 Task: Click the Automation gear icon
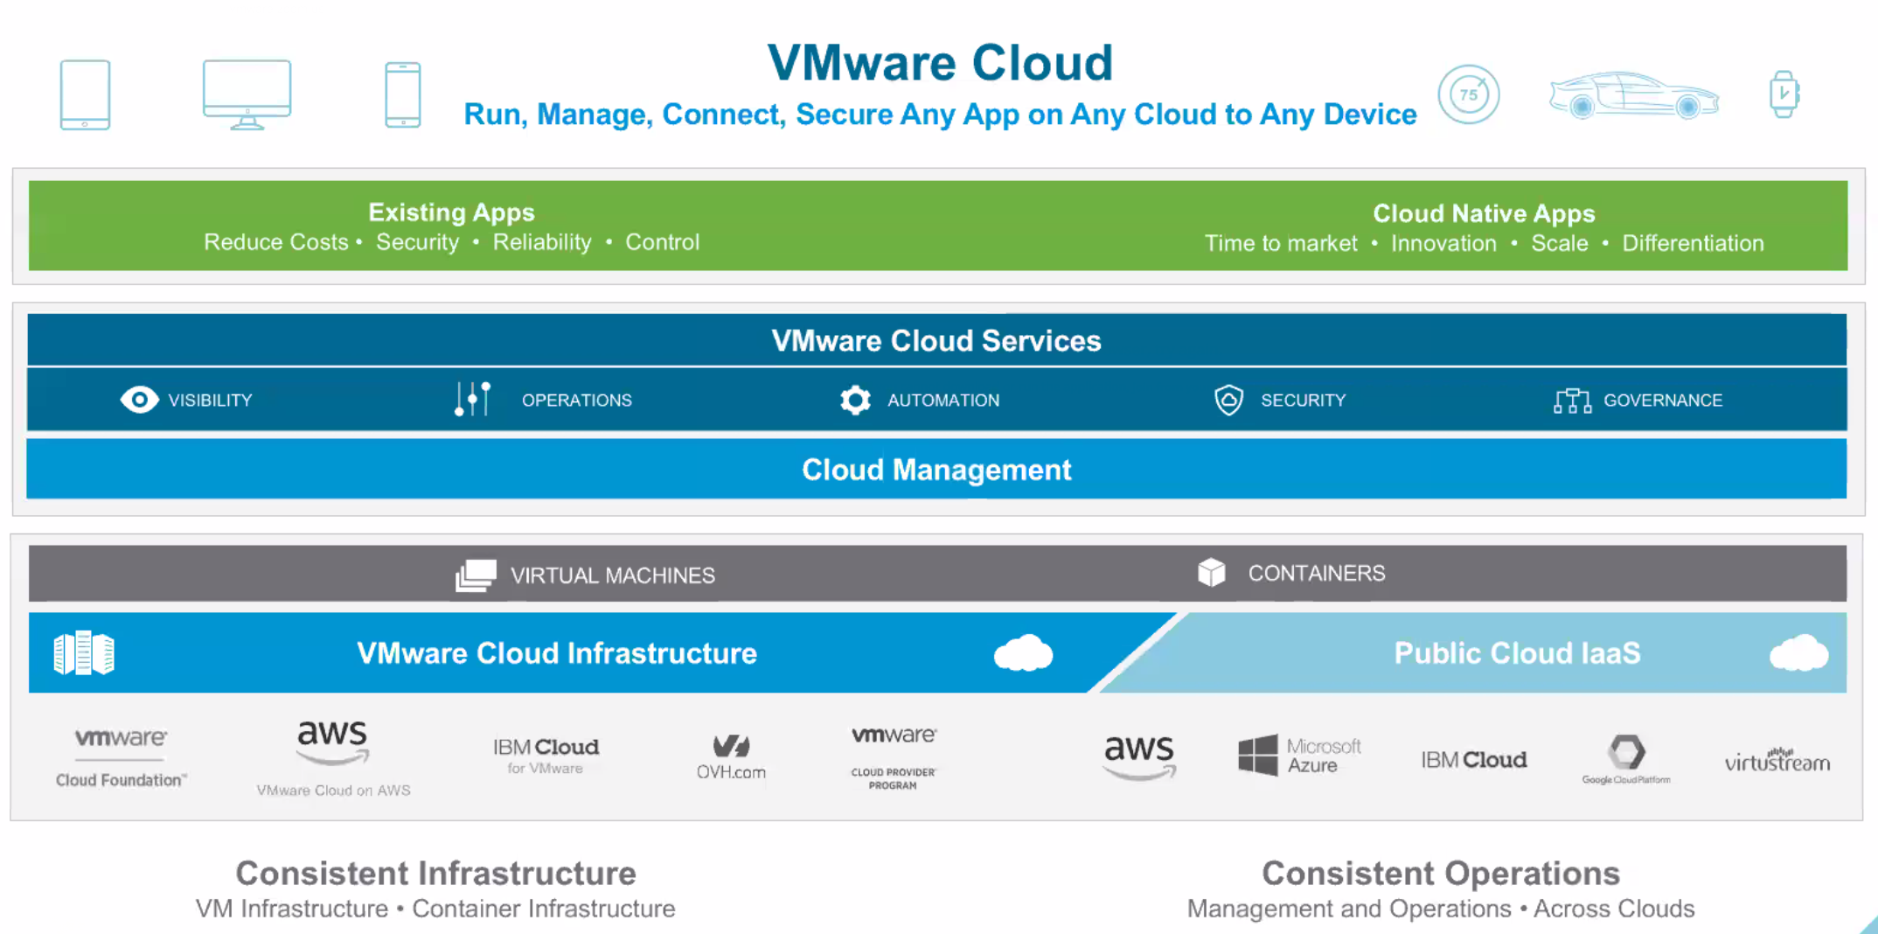pyautogui.click(x=855, y=400)
